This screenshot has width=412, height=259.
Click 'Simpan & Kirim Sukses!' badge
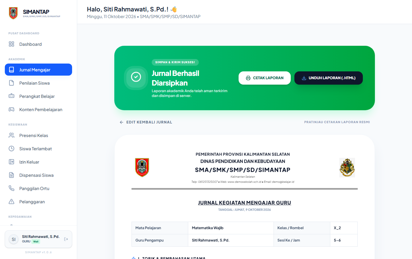click(175, 62)
